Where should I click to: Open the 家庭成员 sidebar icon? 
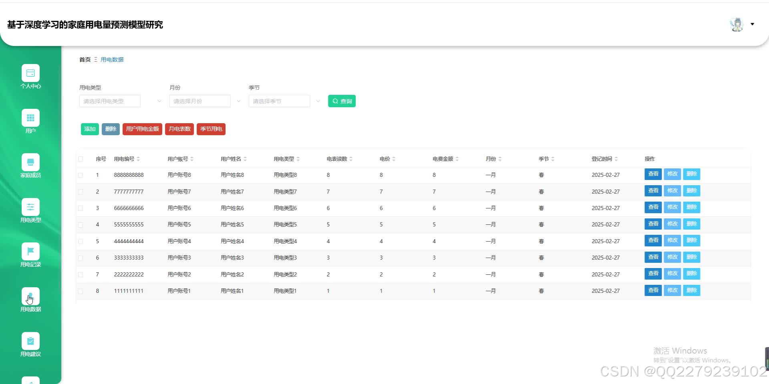click(x=30, y=162)
